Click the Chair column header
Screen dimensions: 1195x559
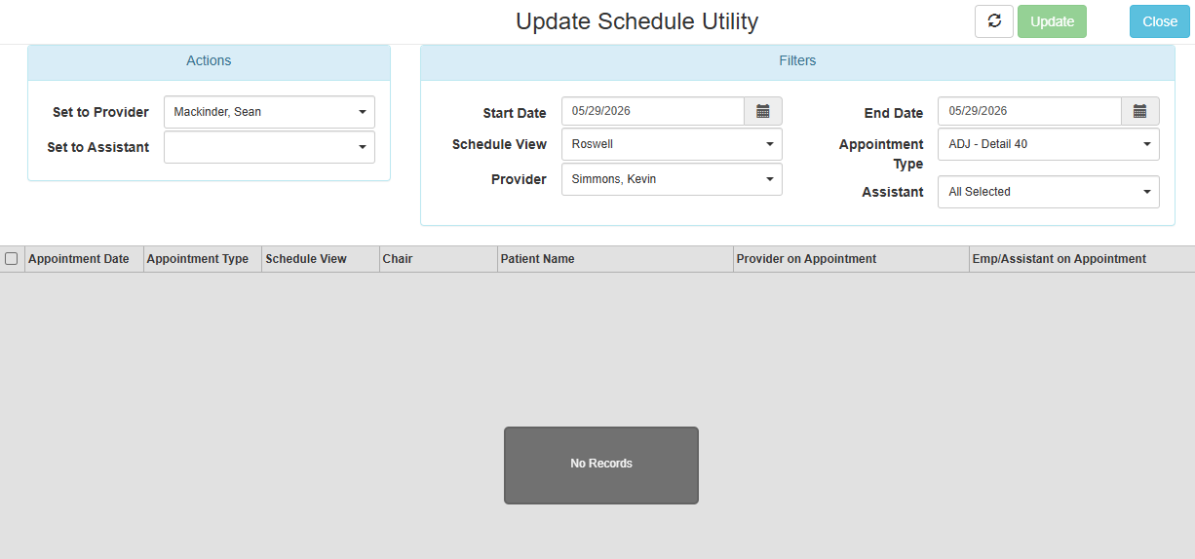[438, 259]
